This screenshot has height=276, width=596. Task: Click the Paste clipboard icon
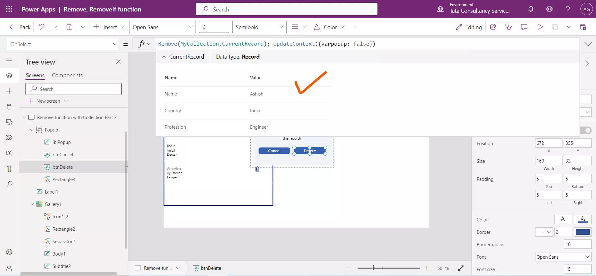coord(69,27)
